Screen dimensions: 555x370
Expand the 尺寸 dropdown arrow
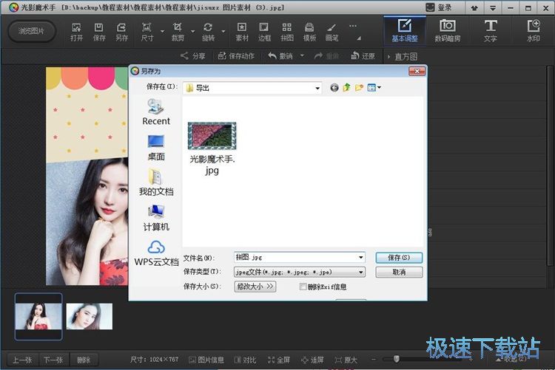(x=162, y=32)
